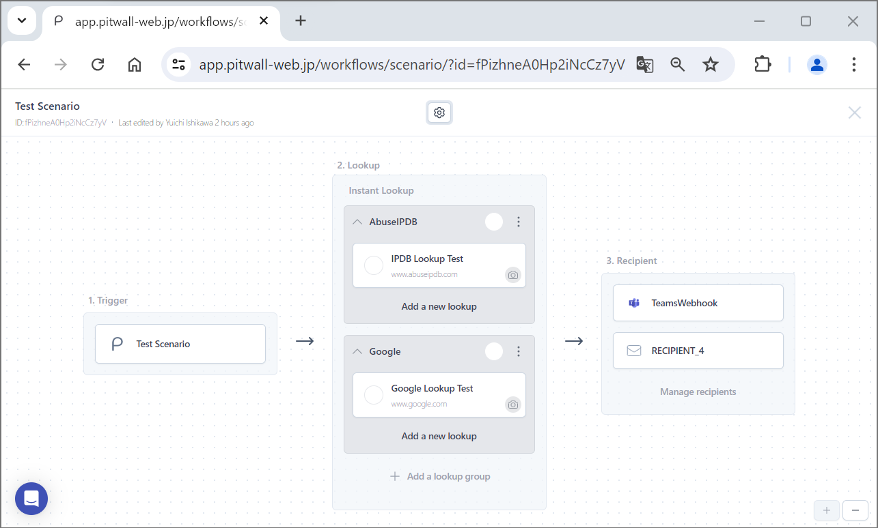Toggle the Google group switch

[x=494, y=351]
